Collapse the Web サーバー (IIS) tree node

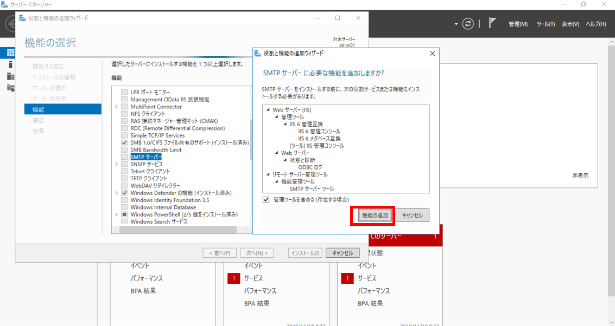click(268, 110)
